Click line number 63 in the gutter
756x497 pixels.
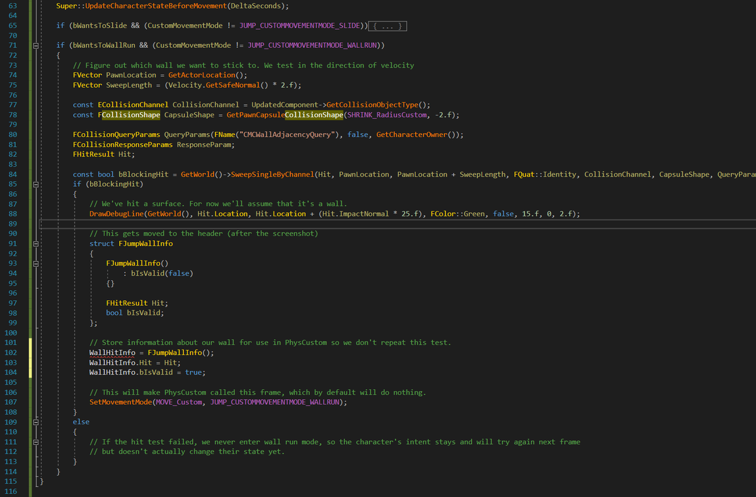point(13,6)
